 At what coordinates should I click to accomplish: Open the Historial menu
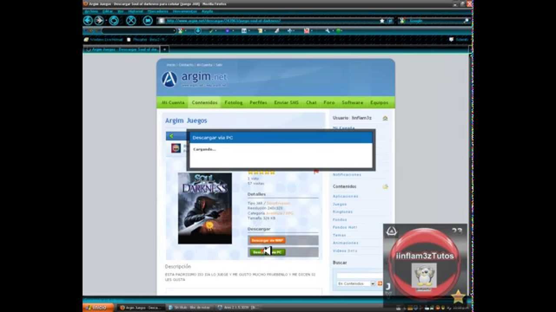pyautogui.click(x=136, y=11)
